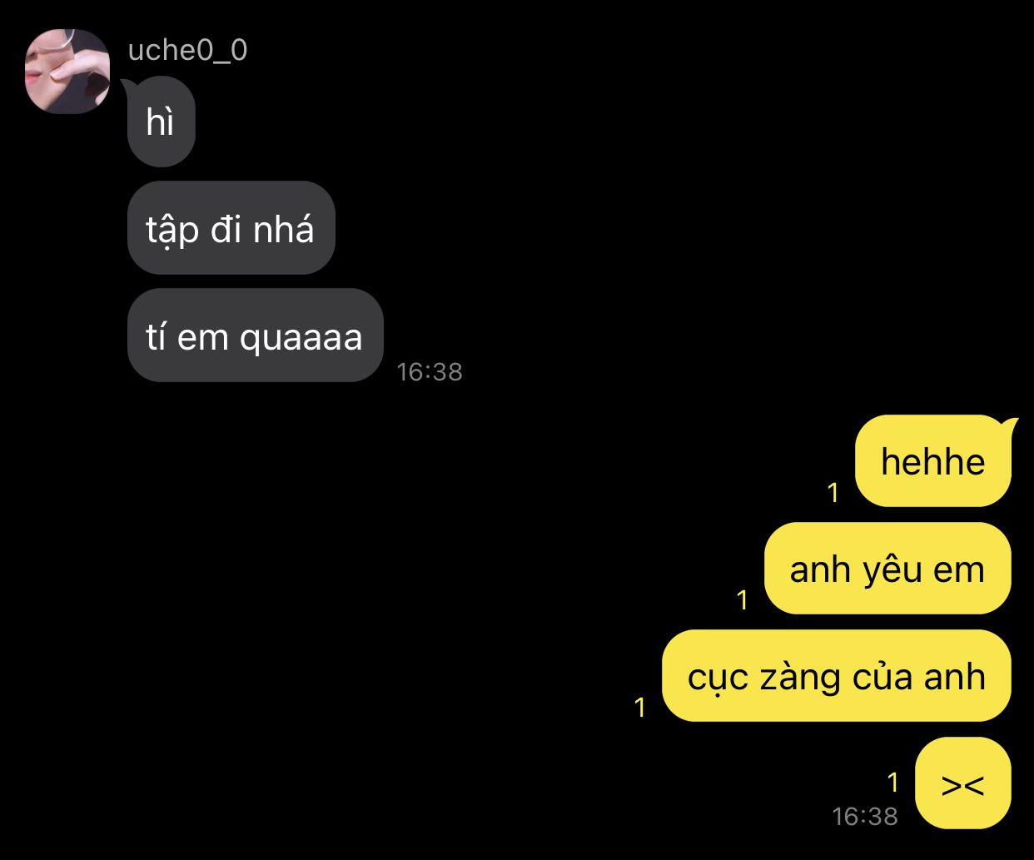Image resolution: width=1034 pixels, height=860 pixels.
Task: Click the word "nhá" in the gray bubble
Action: tap(284, 228)
